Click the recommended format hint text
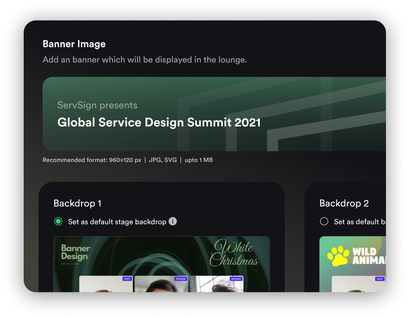Screen dimensions: 409x318 pos(127,160)
